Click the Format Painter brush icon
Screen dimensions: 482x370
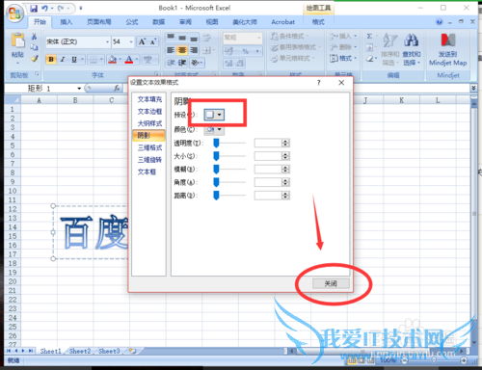pyautogui.click(x=35, y=59)
